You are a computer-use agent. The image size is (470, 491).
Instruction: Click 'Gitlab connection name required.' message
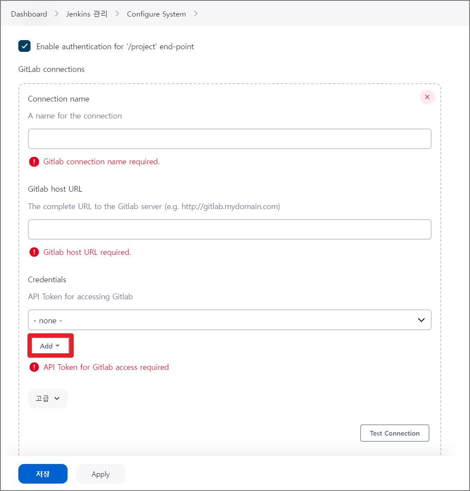coord(102,162)
